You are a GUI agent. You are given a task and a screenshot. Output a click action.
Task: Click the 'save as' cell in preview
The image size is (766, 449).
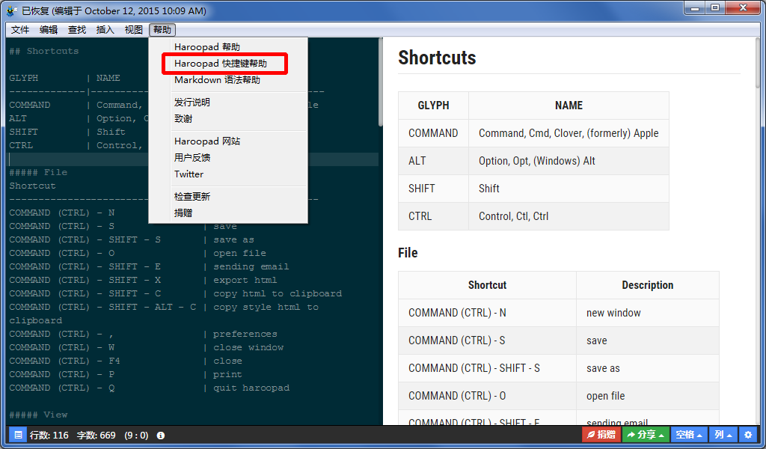pos(647,368)
